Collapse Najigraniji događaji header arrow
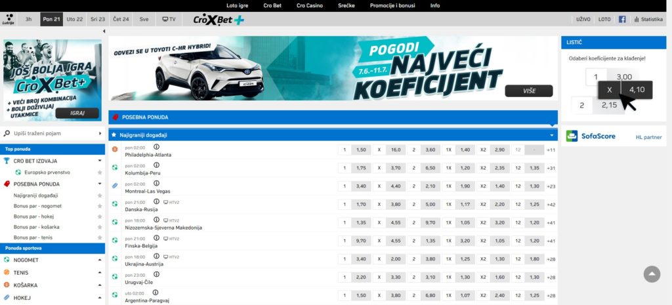The image size is (672, 305). pos(551,135)
